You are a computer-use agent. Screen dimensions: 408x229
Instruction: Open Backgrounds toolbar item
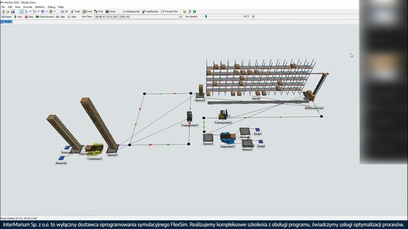(x=131, y=11)
